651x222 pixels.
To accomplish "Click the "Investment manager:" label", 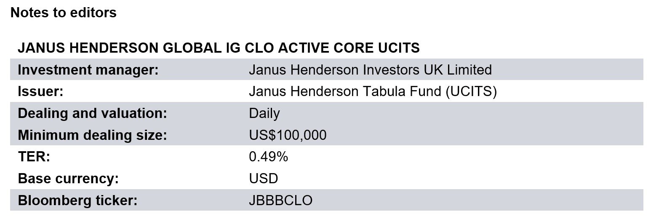I will click(x=88, y=70).
